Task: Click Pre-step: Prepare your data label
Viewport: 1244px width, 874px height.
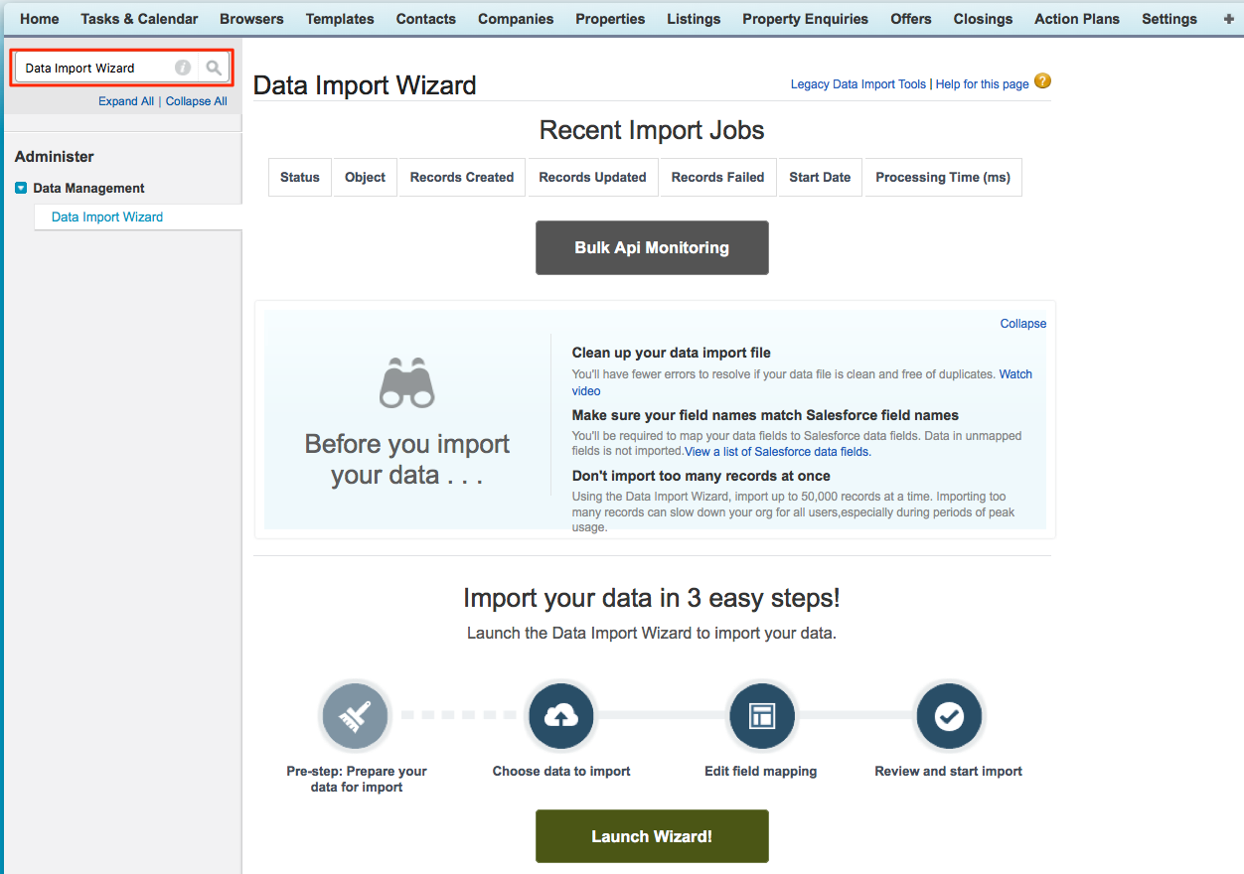Action: [357, 779]
